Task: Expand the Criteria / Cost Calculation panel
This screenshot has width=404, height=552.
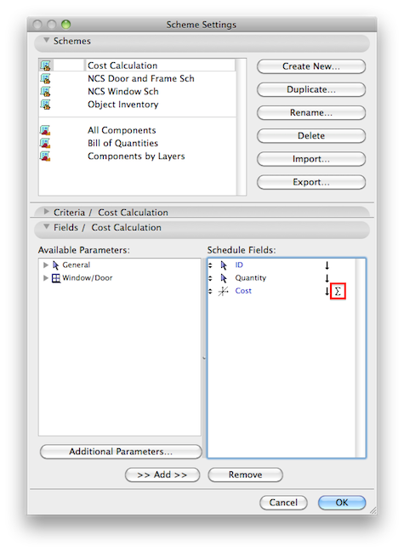Action: tap(46, 212)
